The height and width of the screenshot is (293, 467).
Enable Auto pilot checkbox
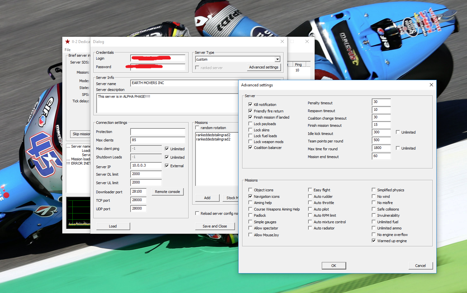pos(310,209)
